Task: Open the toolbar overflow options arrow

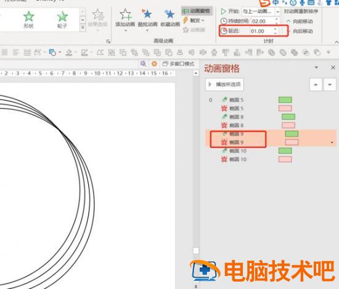Action: pos(328,52)
